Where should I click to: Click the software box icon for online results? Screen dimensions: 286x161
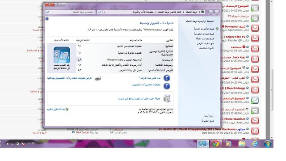167,98
